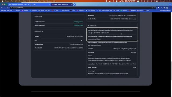Open the History menu
The image size is (172, 97).
(x=25, y=1)
